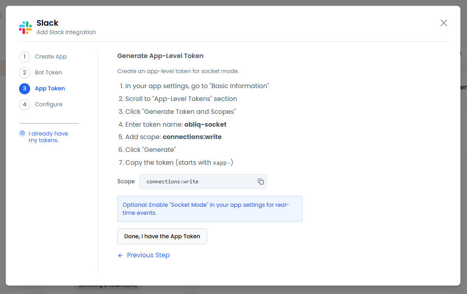The image size is (467, 294).
Task: Click the Slack logo icon
Action: (x=25, y=27)
